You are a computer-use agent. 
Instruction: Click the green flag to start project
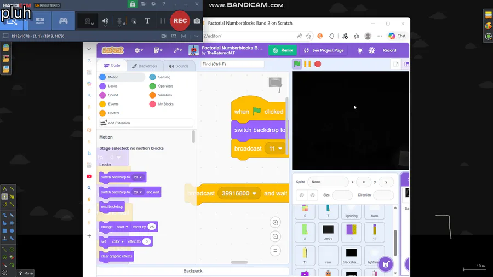[x=297, y=64]
